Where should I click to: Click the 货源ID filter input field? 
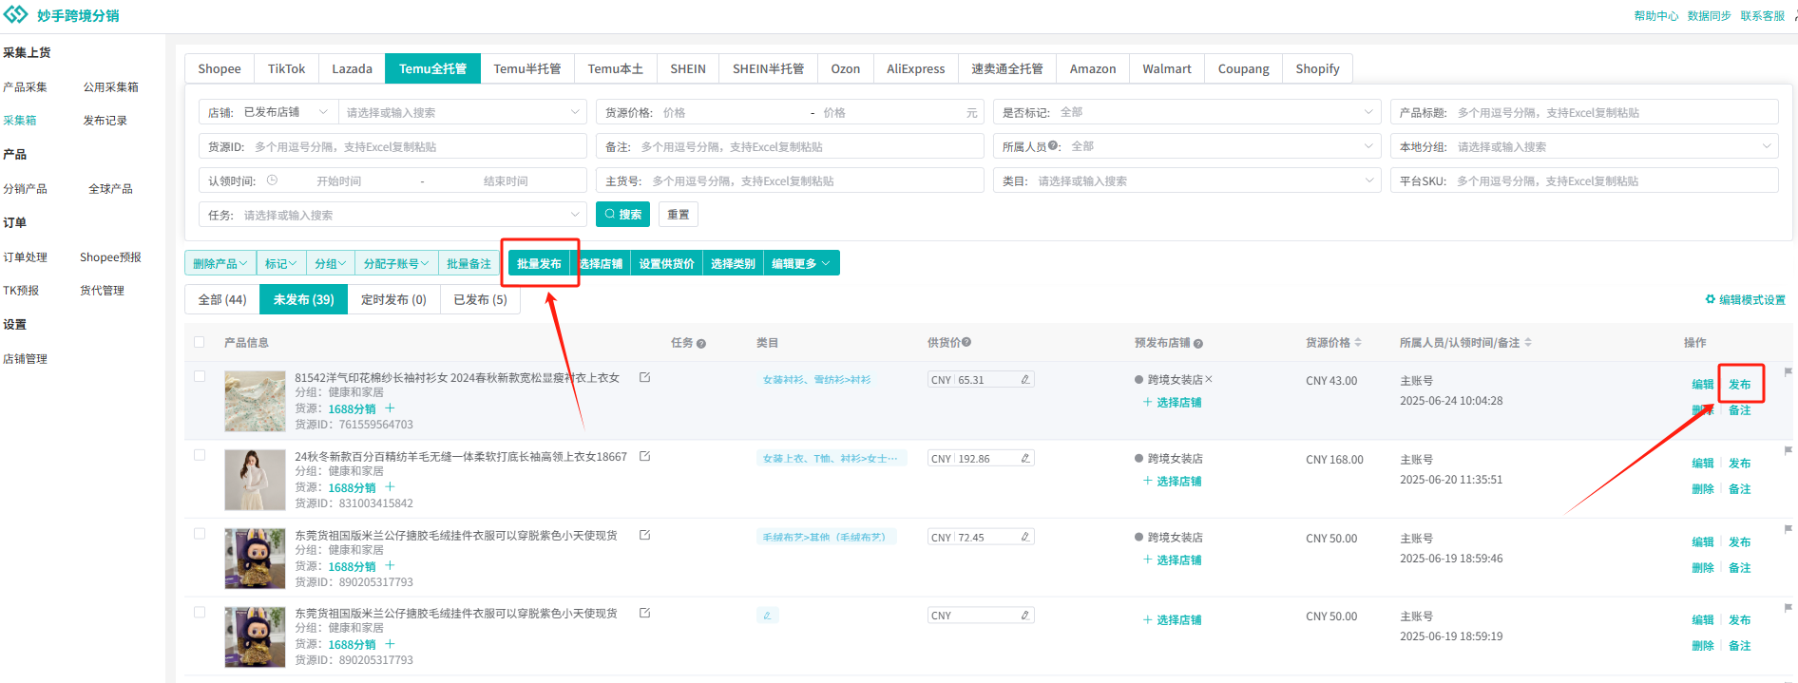pos(392,146)
